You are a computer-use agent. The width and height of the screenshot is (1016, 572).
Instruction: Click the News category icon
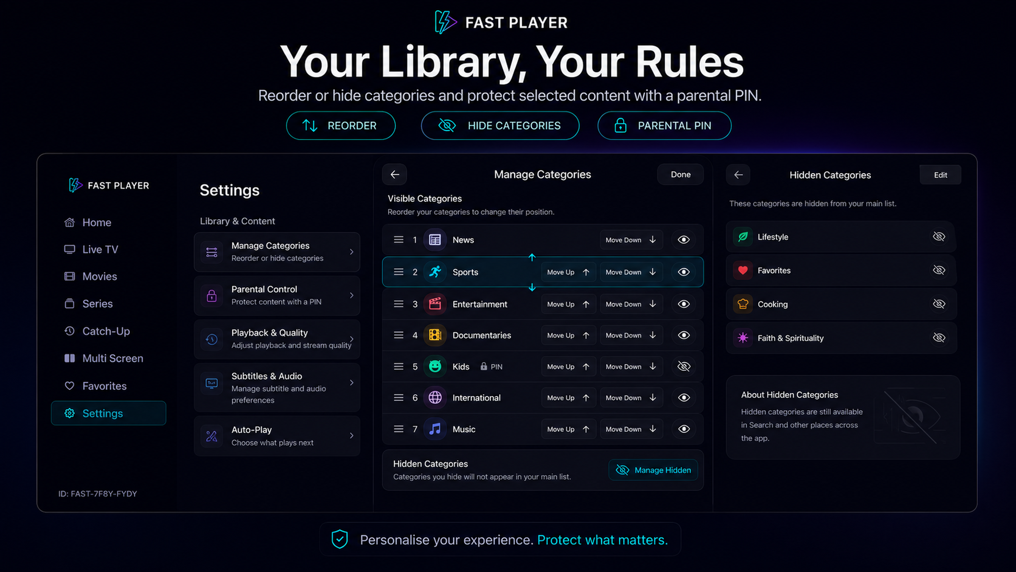pyautogui.click(x=435, y=240)
